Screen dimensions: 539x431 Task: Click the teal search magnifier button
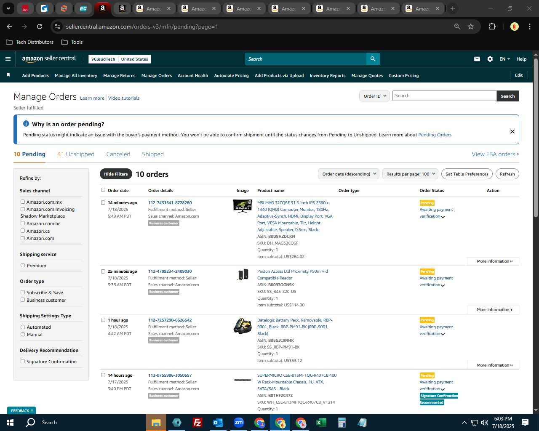[373, 59]
